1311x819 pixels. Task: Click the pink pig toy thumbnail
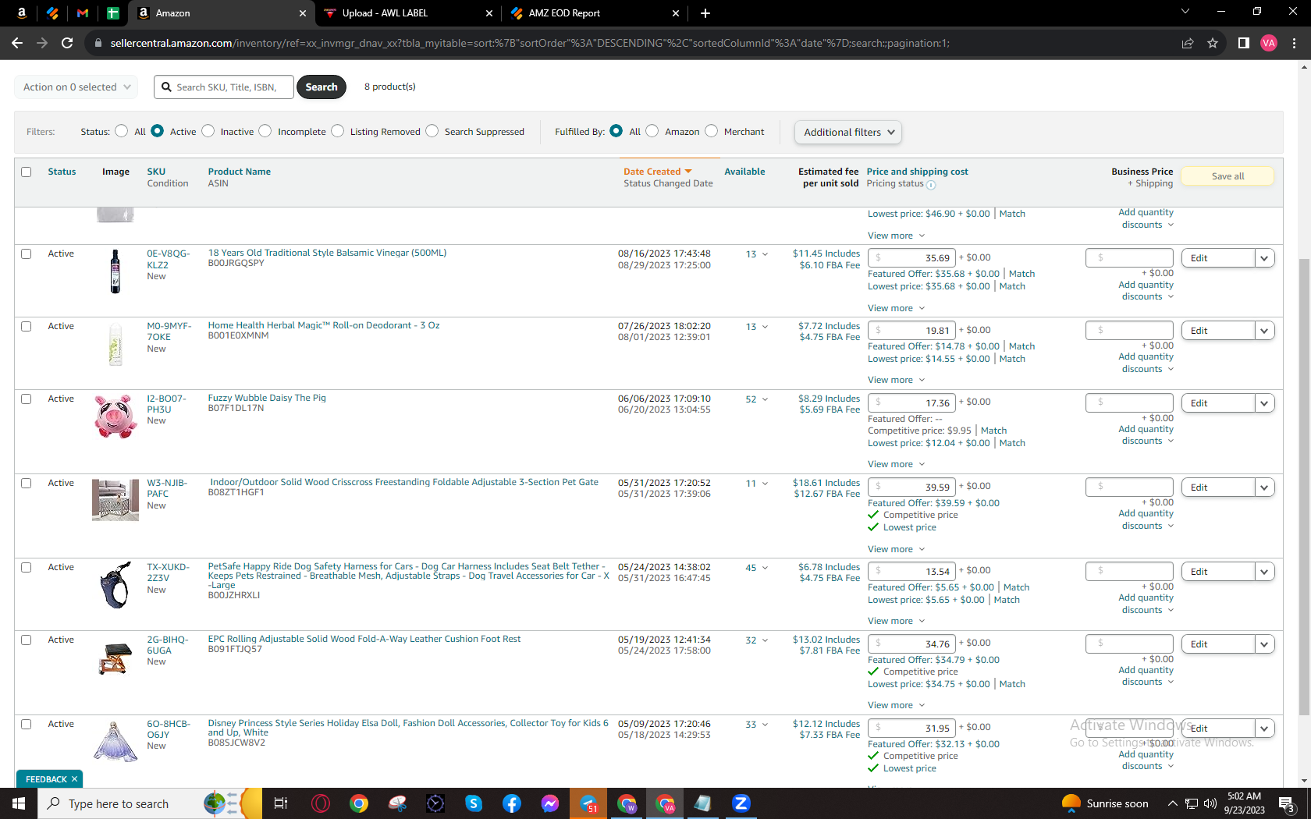115,416
